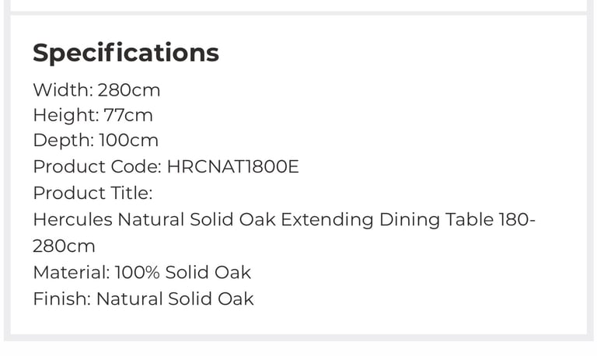
Task: Click Material: 100% Solid Oak line
Action: pos(142,273)
